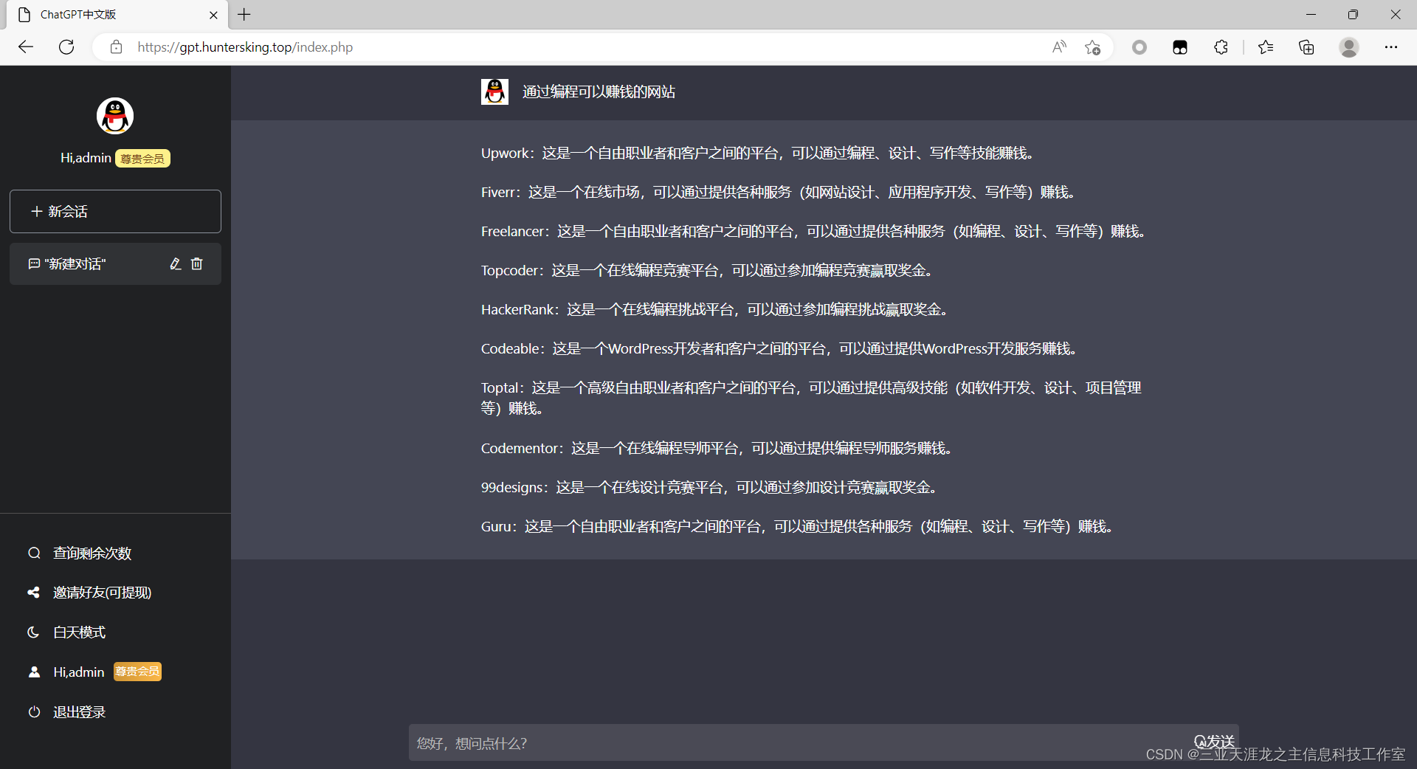Screen dimensions: 1417x769
Task: Open Read aloud in the address bar
Action: [x=1059, y=47]
